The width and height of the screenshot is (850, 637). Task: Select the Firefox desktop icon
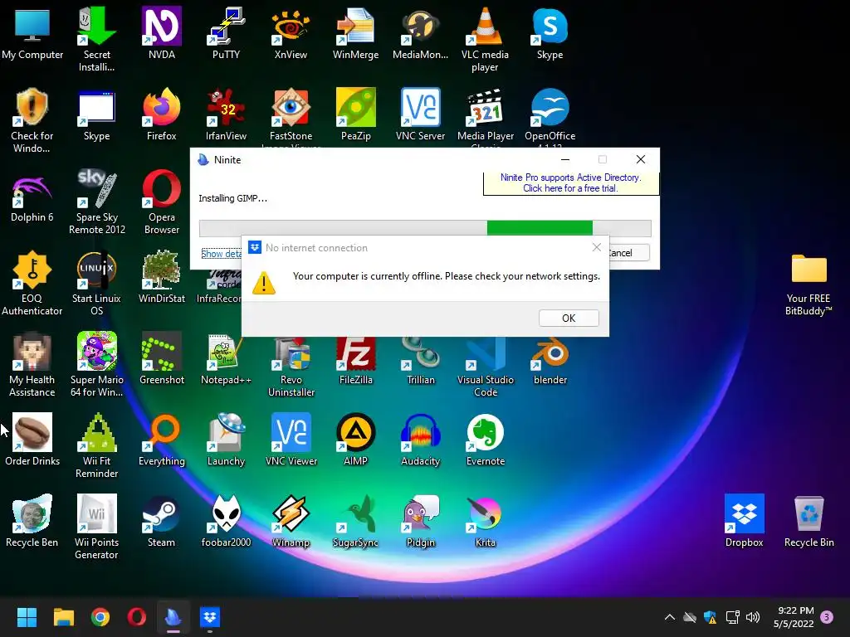(162, 114)
